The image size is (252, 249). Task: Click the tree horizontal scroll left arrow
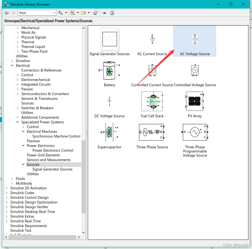pyautogui.click(x=6, y=237)
